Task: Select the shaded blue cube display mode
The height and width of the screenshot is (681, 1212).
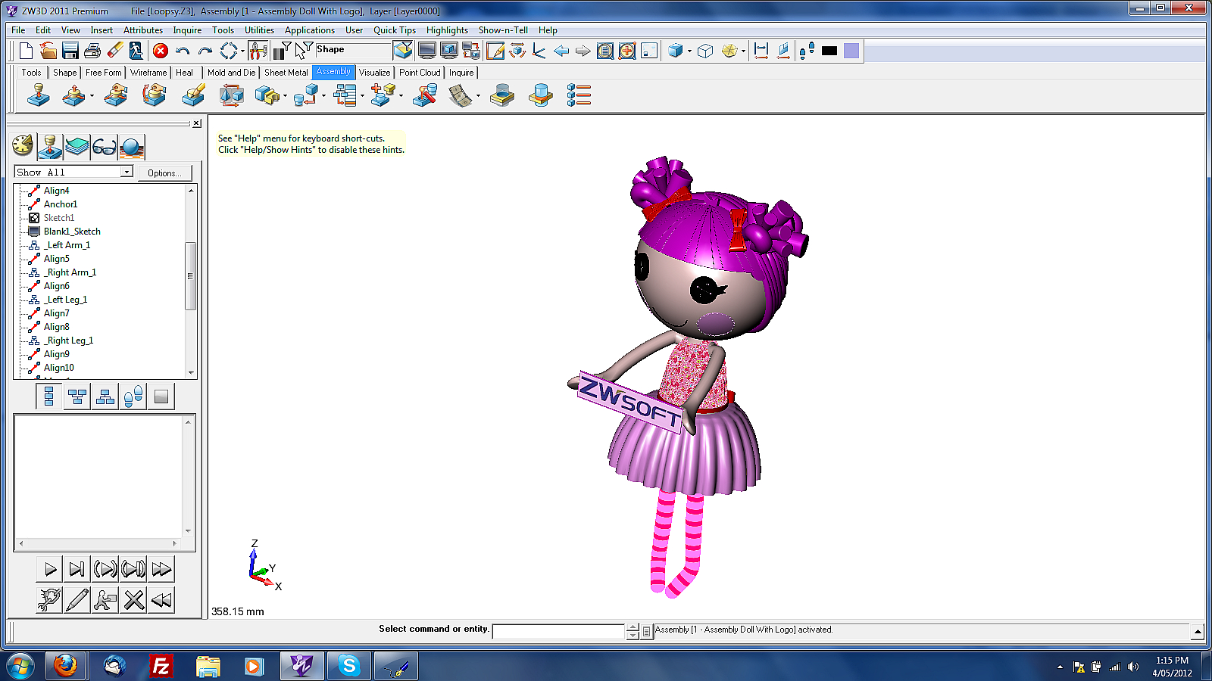Action: [675, 51]
